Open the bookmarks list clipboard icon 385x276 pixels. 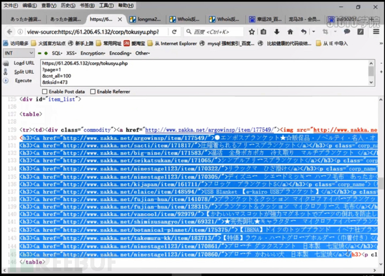coord(263,32)
